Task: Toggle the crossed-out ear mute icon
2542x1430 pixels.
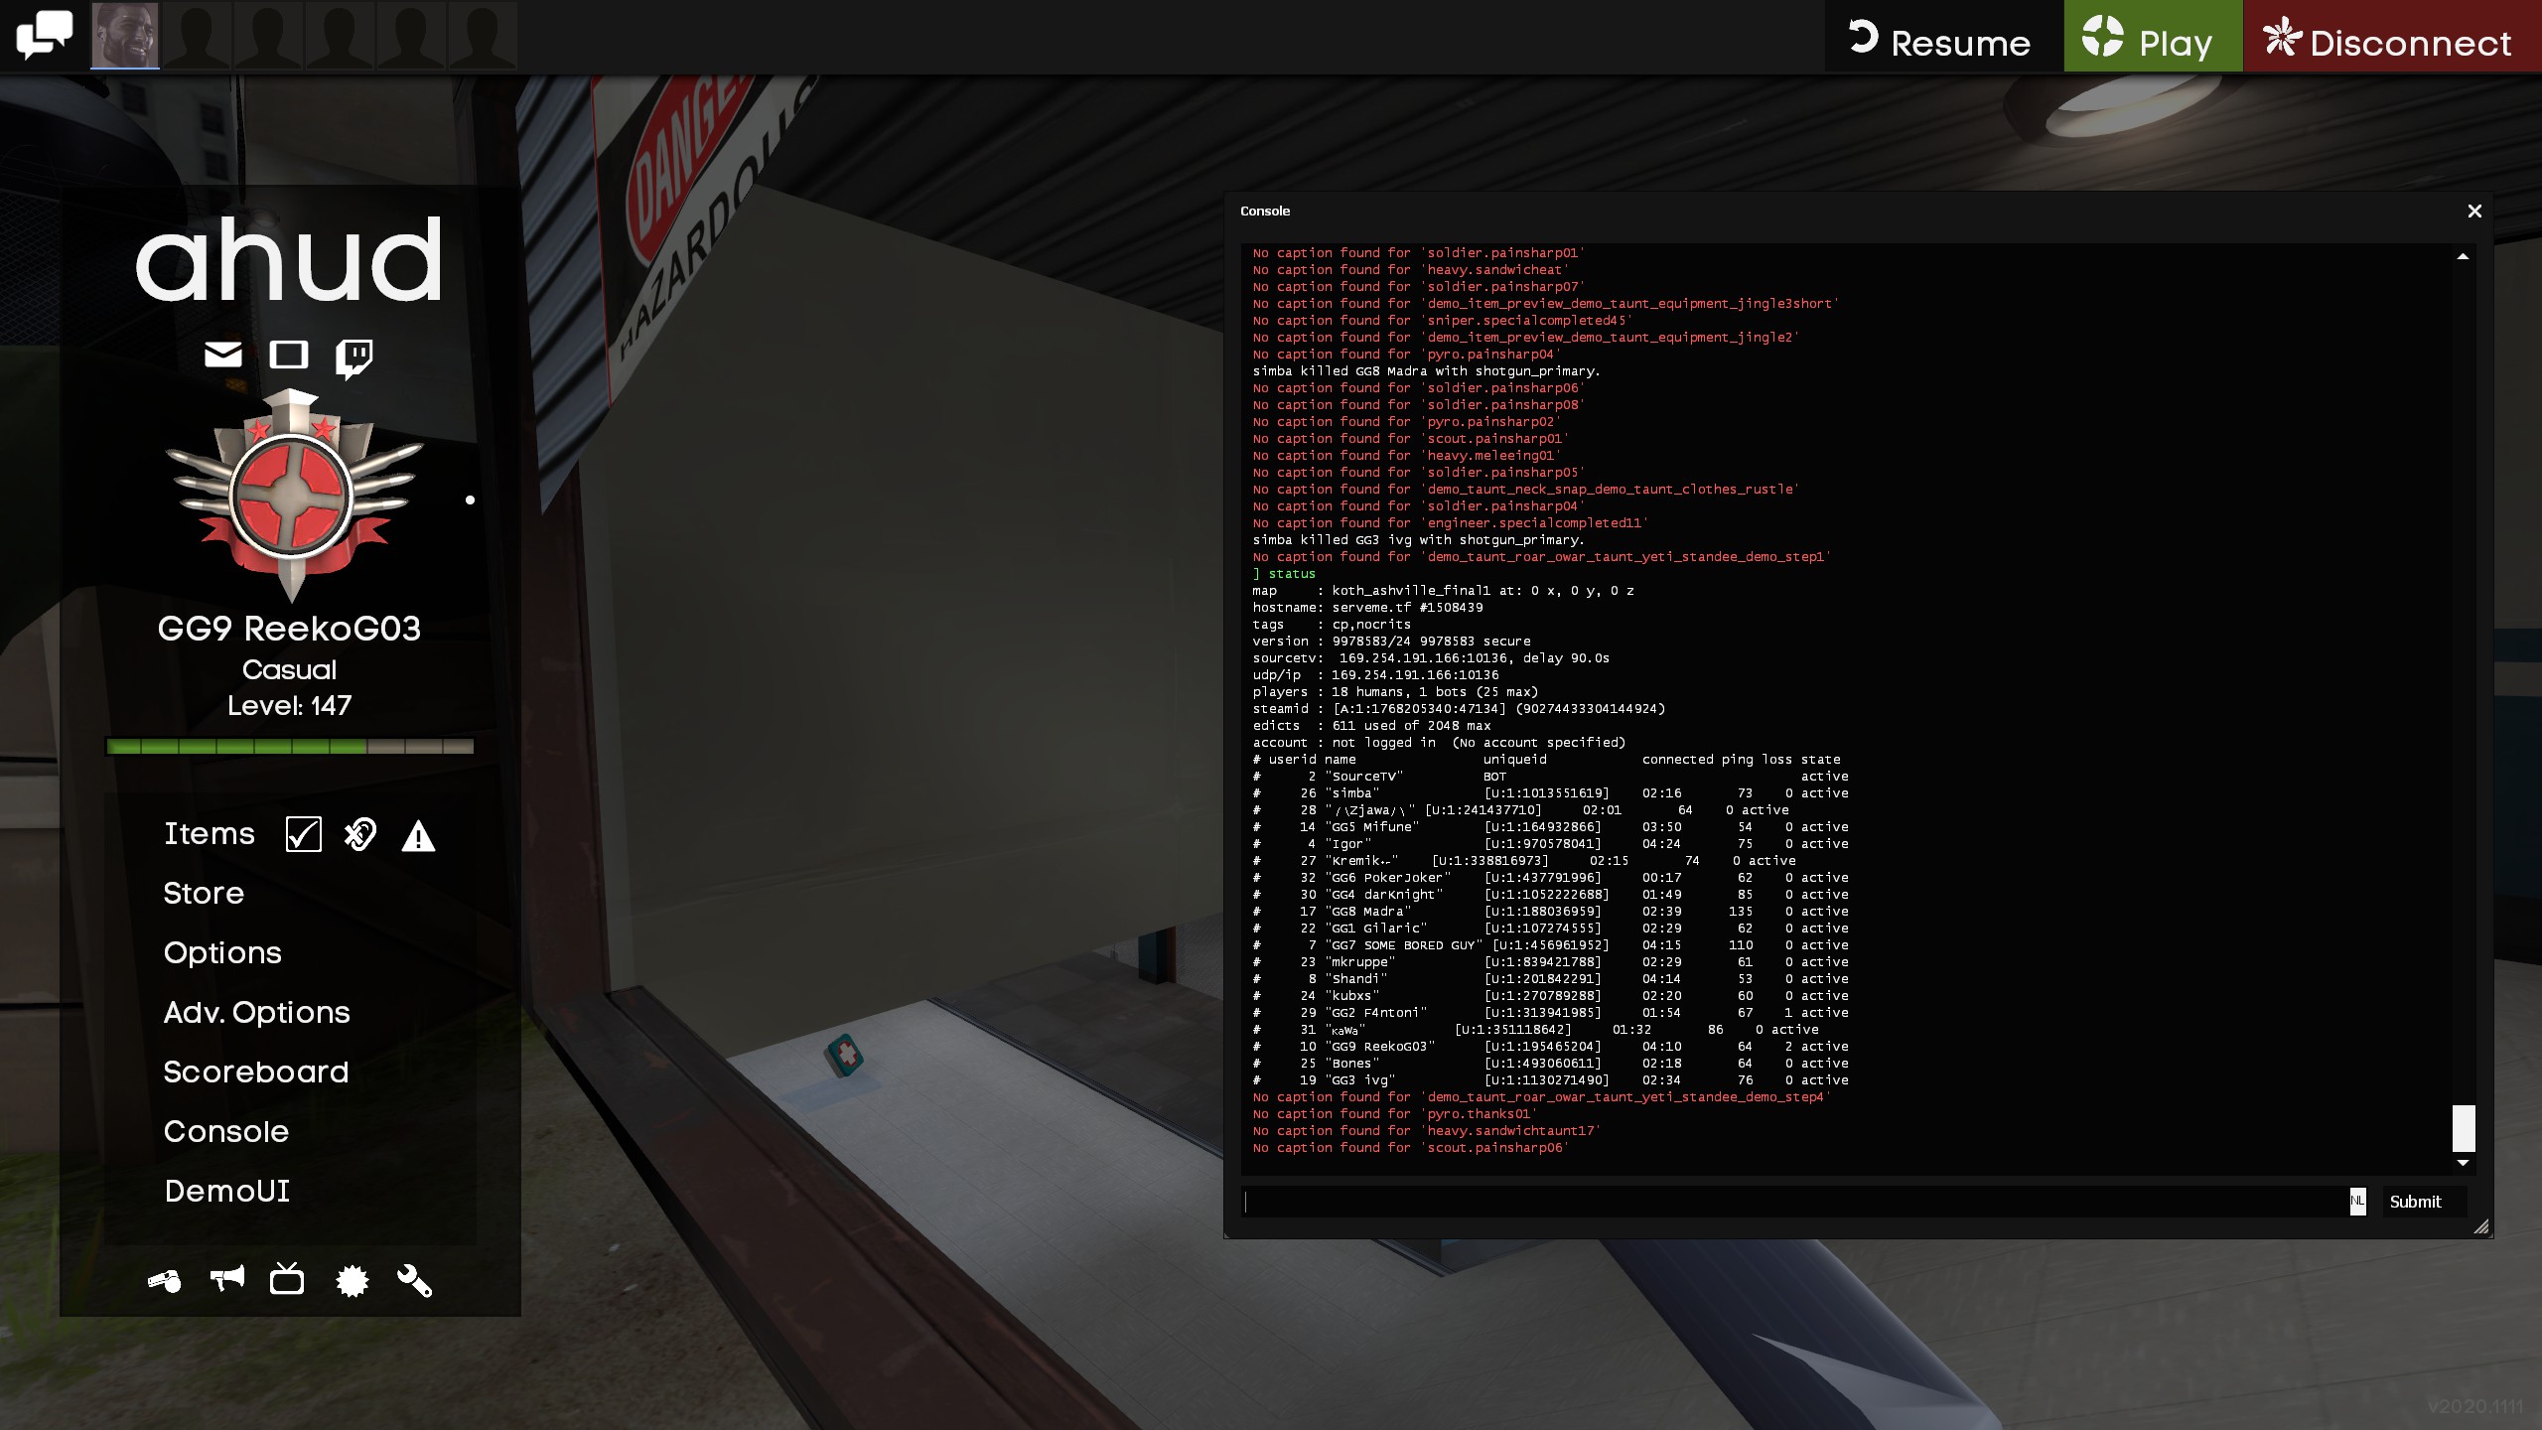Action: tap(360, 834)
